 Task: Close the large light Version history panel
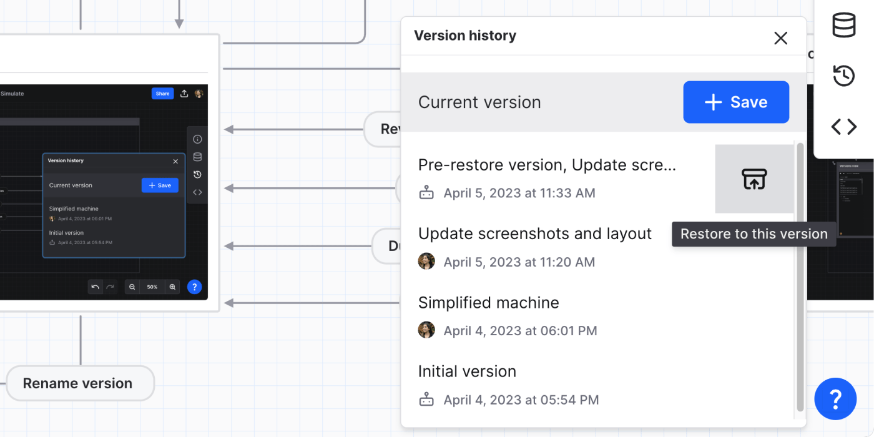tap(780, 38)
